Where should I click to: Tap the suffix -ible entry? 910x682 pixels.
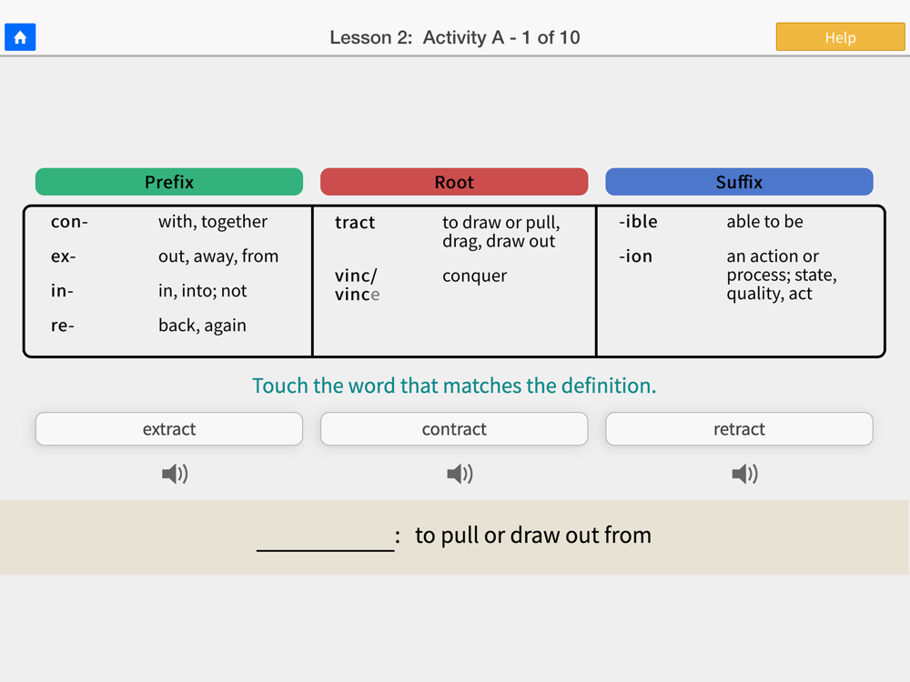pyautogui.click(x=638, y=222)
